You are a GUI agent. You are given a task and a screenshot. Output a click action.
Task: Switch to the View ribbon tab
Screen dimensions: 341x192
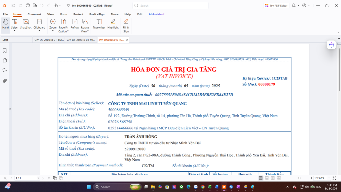coord(51,14)
